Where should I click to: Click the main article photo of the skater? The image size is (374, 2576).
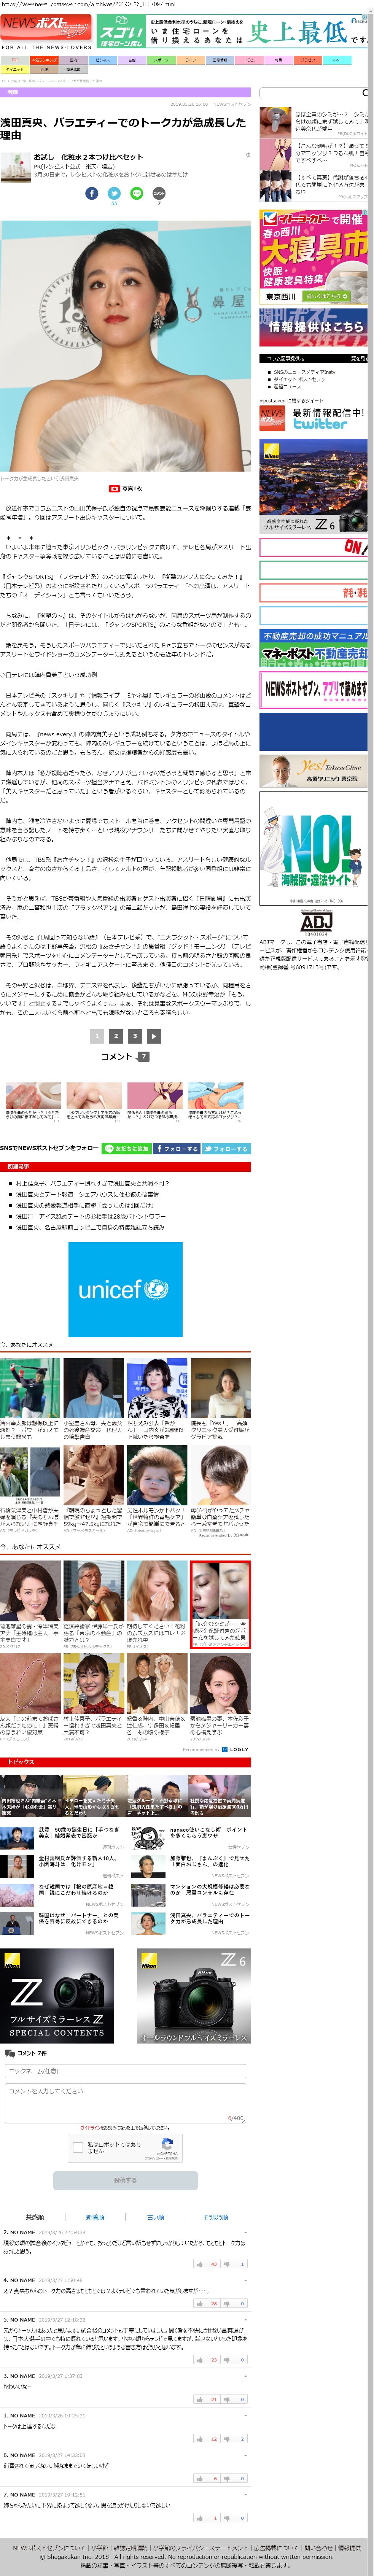pyautogui.click(x=125, y=346)
